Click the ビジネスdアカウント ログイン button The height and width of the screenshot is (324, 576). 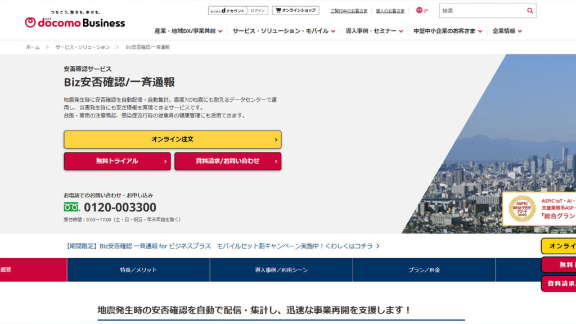click(238, 11)
